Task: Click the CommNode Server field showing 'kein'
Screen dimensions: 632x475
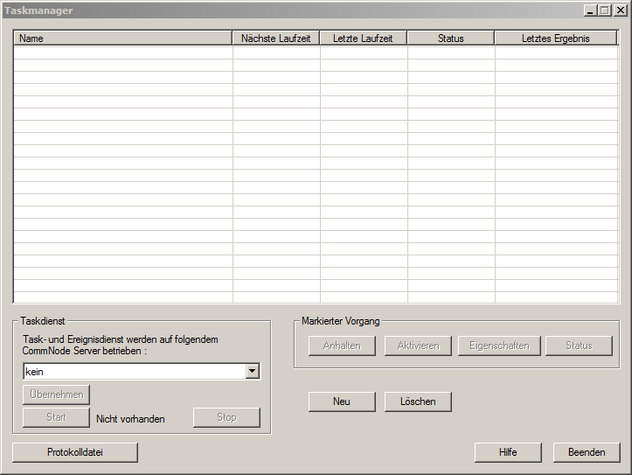Action: 133,372
